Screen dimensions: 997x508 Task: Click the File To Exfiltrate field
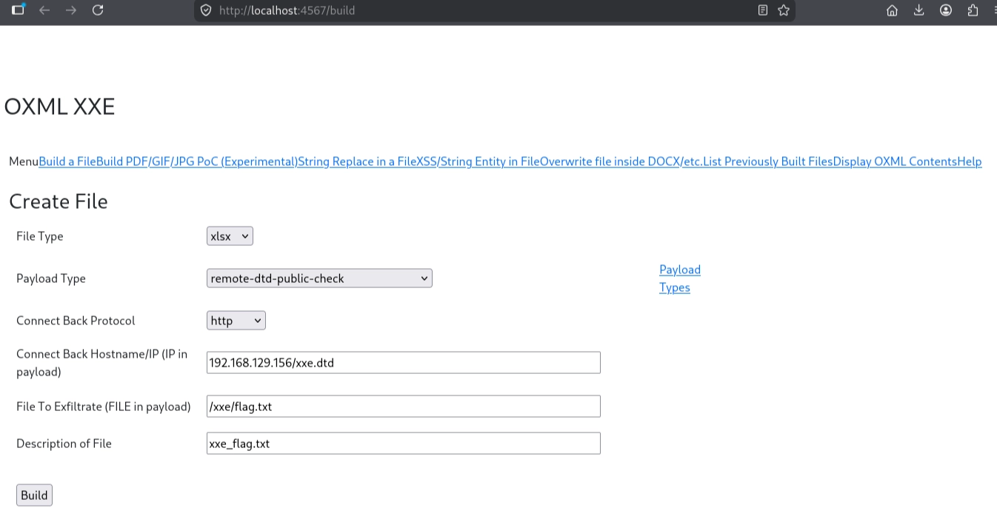tap(404, 407)
